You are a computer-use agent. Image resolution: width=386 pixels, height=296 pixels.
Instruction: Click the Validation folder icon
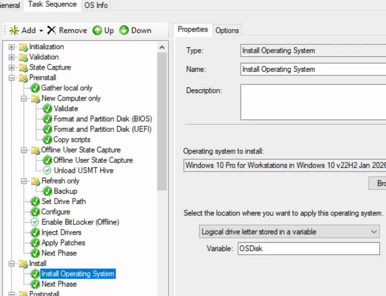tap(23, 58)
